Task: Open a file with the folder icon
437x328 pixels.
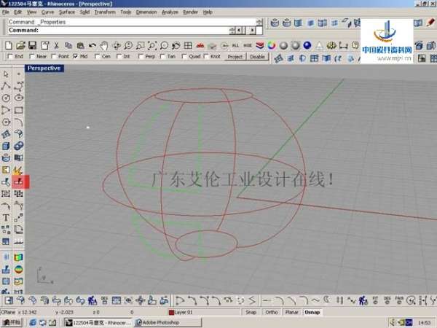Action: [x=20, y=45]
